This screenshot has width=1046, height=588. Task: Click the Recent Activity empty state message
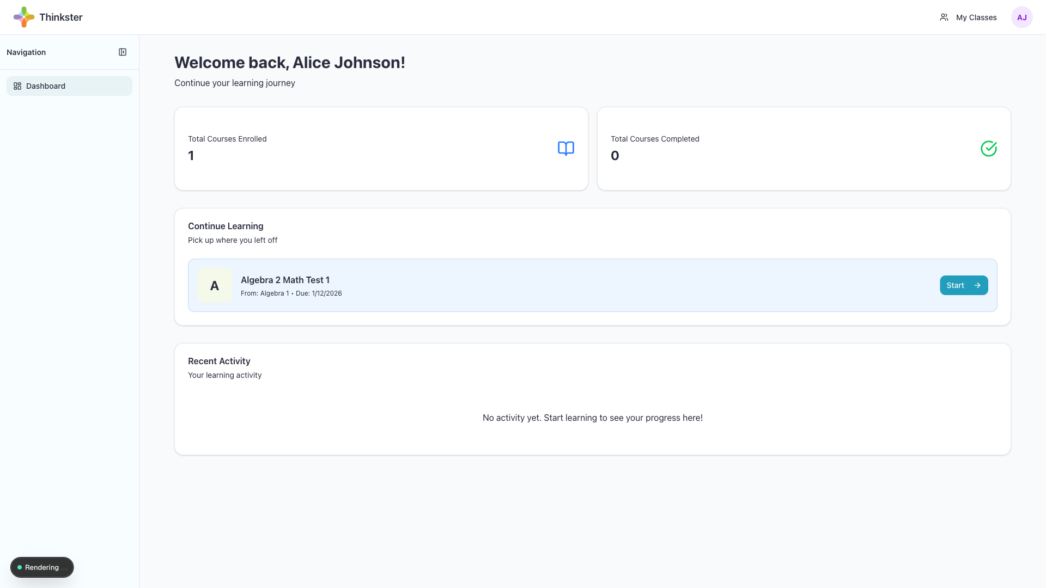(x=592, y=418)
